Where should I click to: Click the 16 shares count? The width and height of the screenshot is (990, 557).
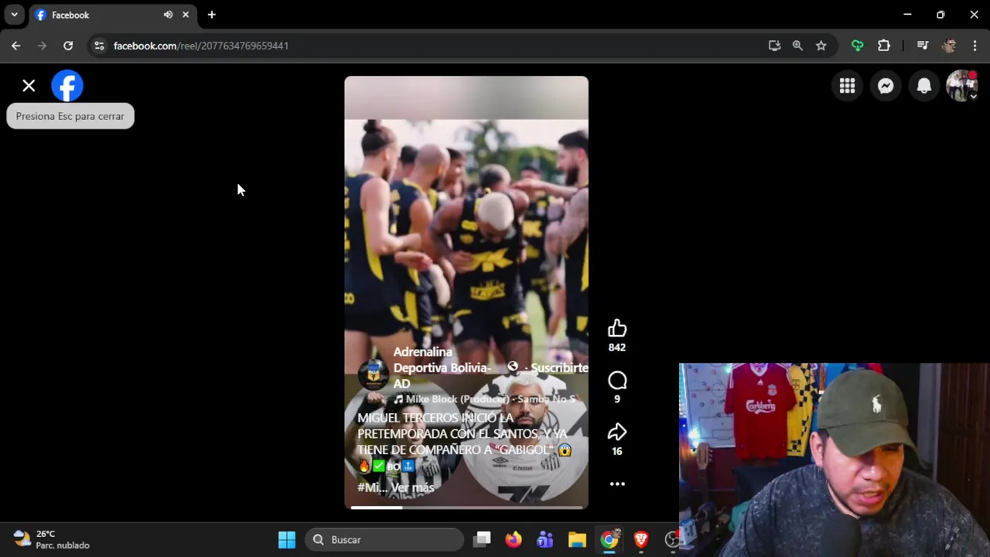tap(617, 452)
